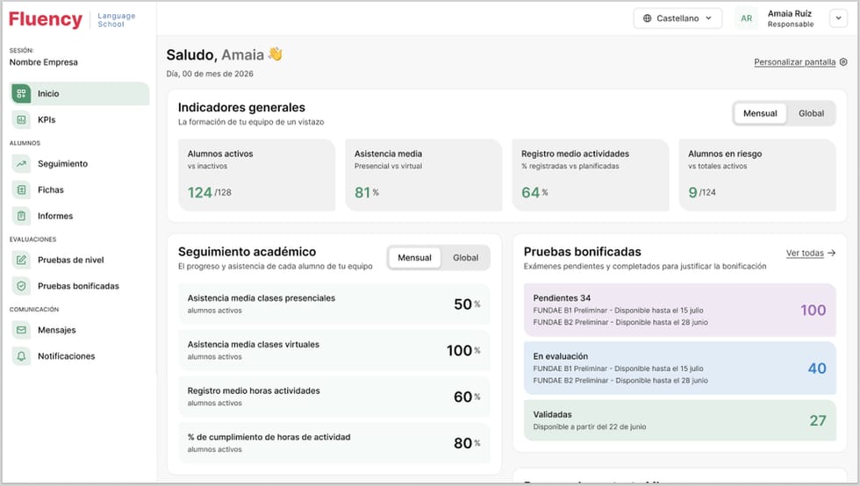
Task: Open Mensajes menu item
Action: coord(80,330)
